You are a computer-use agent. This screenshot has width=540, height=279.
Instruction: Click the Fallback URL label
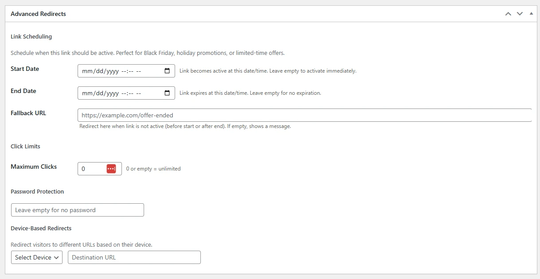click(28, 113)
